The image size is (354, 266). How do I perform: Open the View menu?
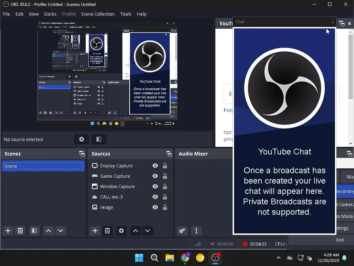[34, 14]
